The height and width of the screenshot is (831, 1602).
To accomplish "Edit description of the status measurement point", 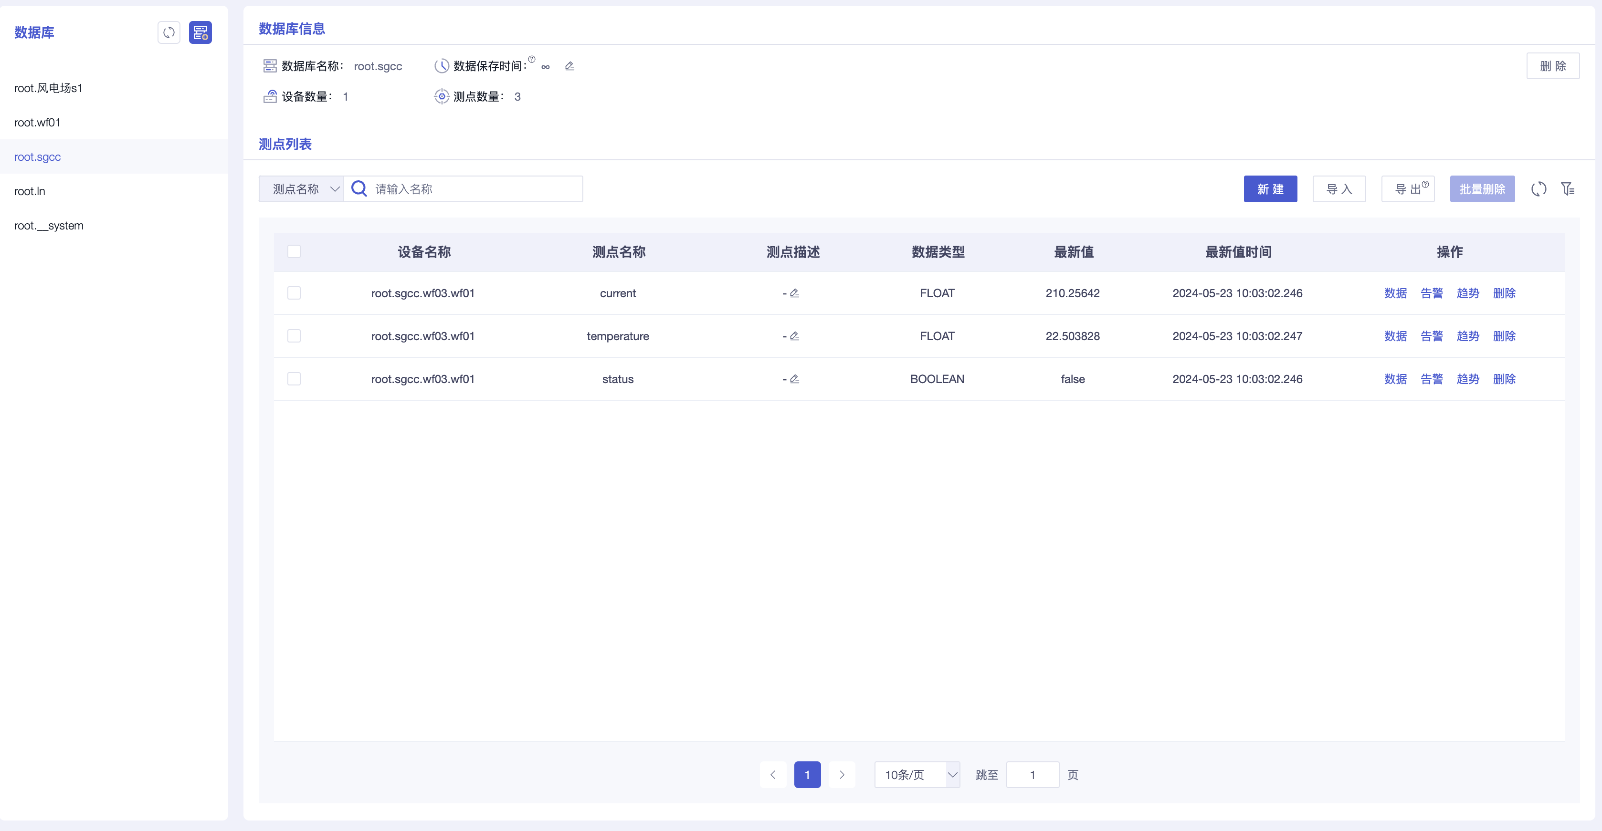I will pyautogui.click(x=794, y=379).
